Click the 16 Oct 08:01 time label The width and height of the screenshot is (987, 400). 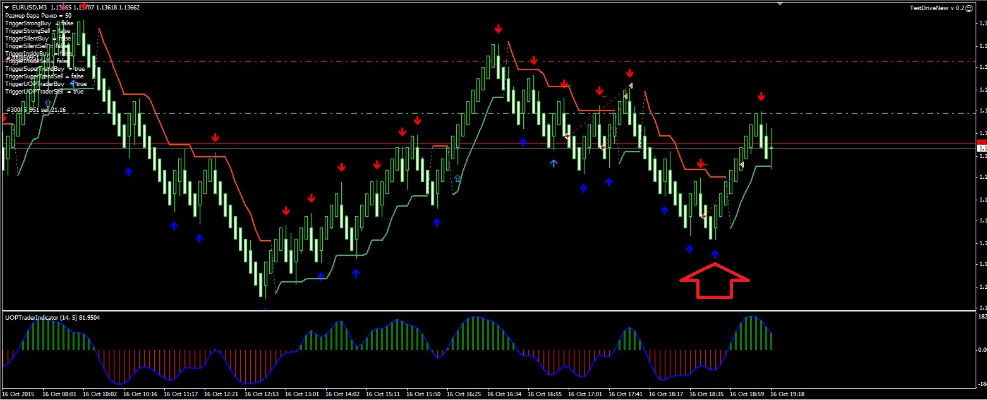point(59,394)
